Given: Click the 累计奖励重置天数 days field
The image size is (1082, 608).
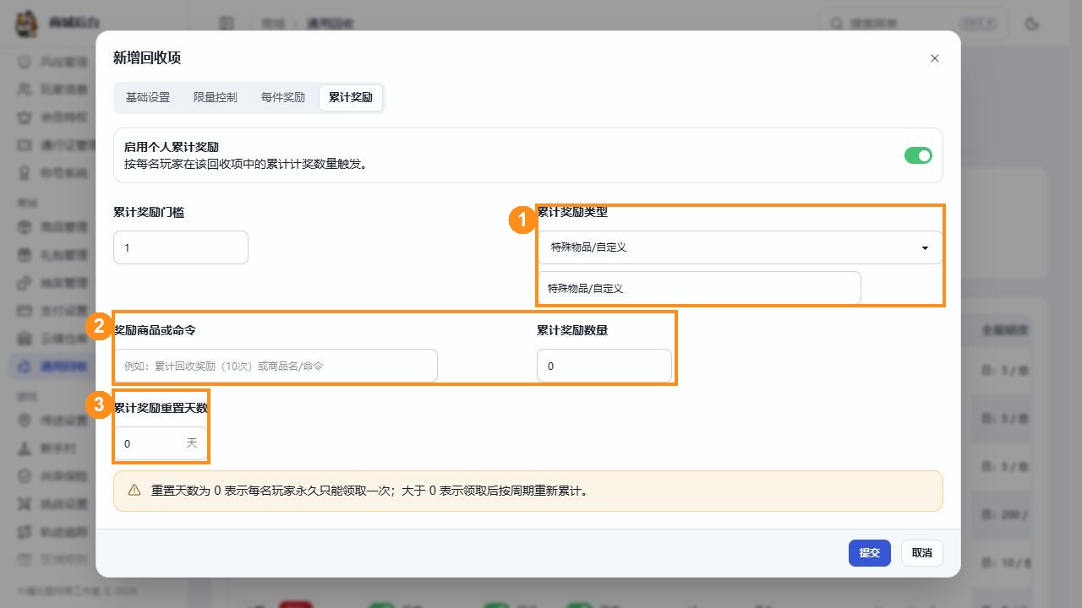Looking at the screenshot, I should 161,443.
